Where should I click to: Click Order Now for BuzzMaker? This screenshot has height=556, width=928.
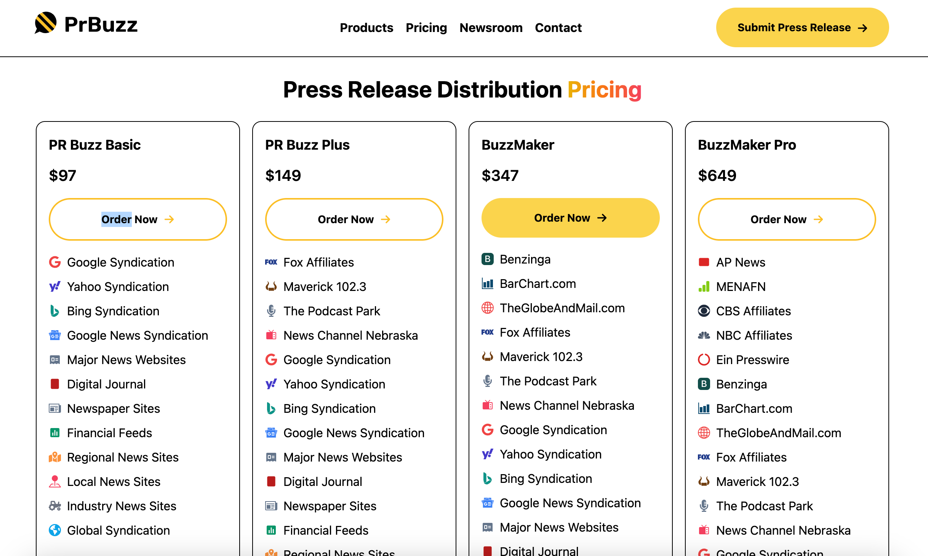570,218
